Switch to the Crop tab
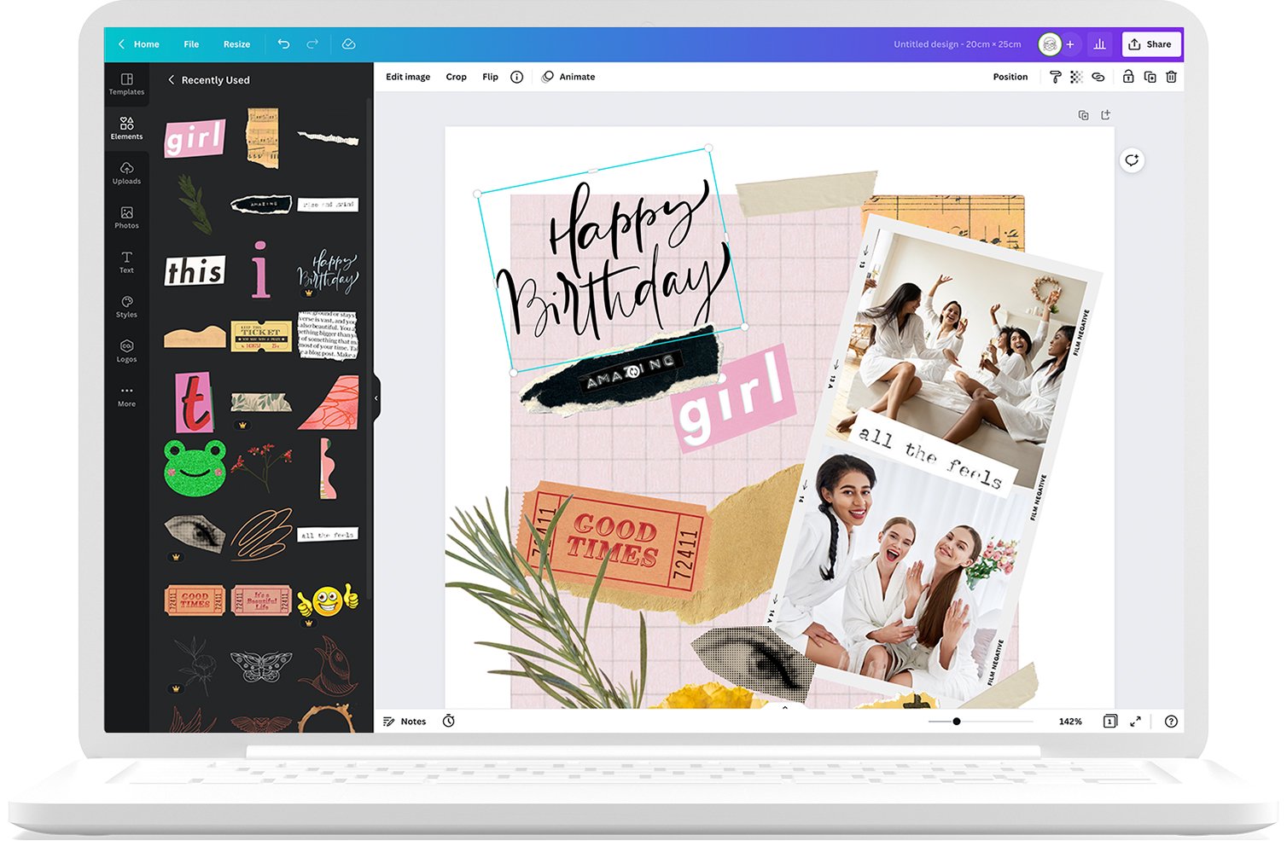Screen dimensions: 1287x841 [x=456, y=77]
